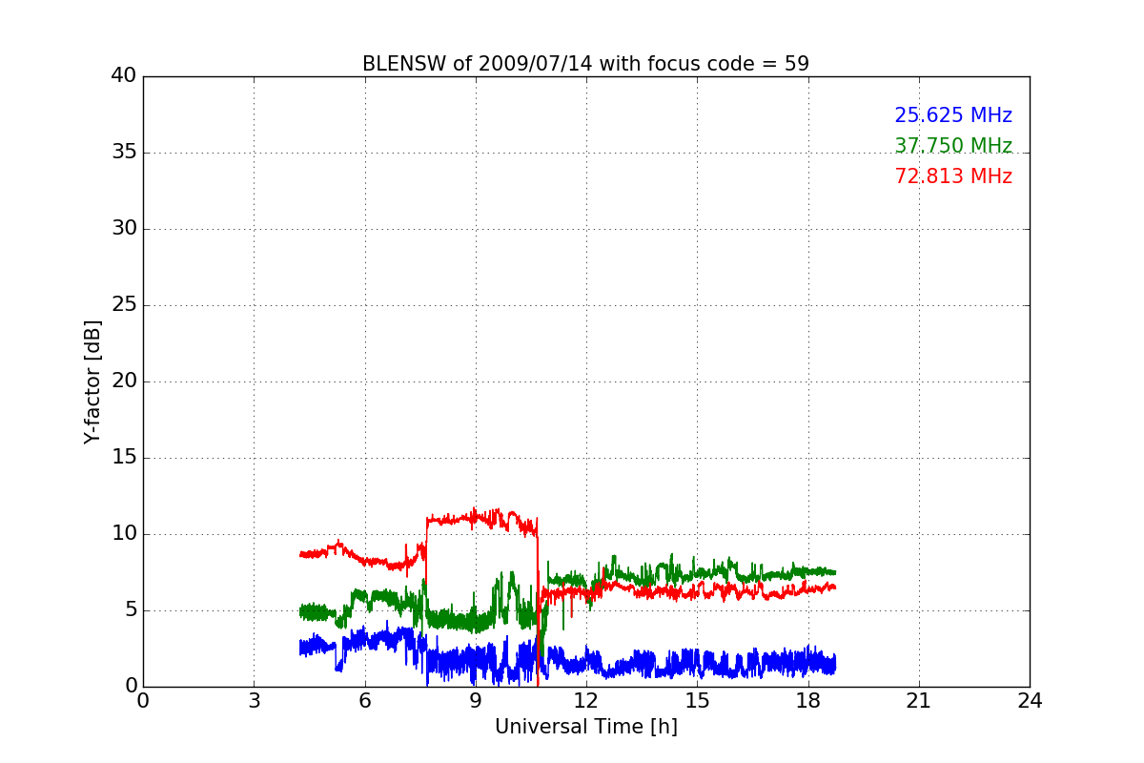Viewport: 1144px width, 763px height.
Task: Click x-axis tick label 18
Action: tap(808, 700)
